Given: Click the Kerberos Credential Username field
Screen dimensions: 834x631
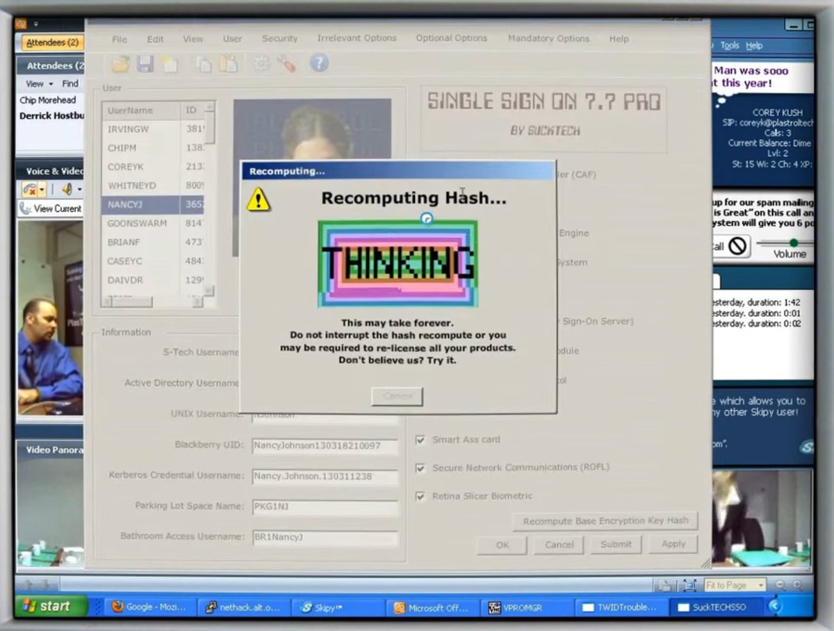Looking at the screenshot, I should 325,477.
